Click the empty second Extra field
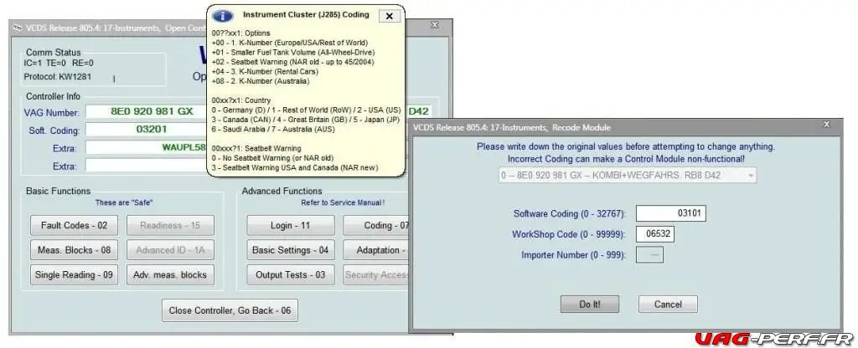The image size is (858, 348). click(147, 166)
